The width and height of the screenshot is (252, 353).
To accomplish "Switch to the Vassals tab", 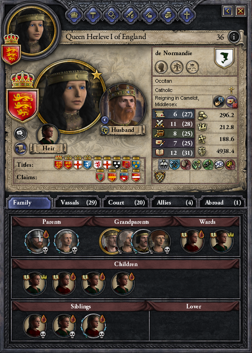I will click(x=78, y=203).
